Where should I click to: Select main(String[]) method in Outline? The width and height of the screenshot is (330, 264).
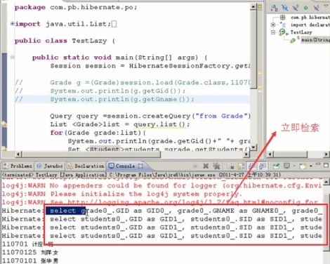click(x=315, y=40)
